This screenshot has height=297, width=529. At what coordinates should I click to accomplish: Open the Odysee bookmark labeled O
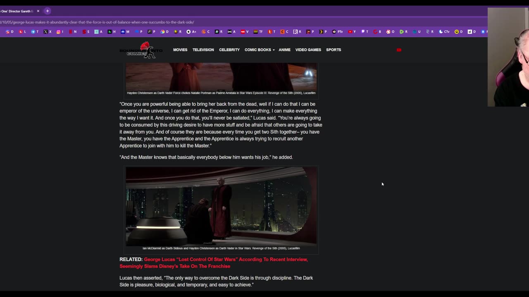click(390, 32)
